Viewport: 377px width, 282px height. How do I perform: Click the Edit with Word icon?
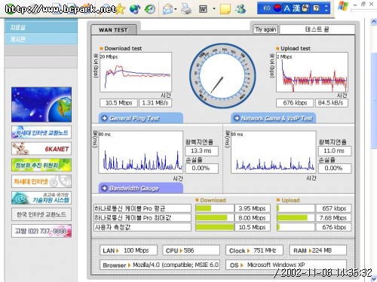(203, 9)
